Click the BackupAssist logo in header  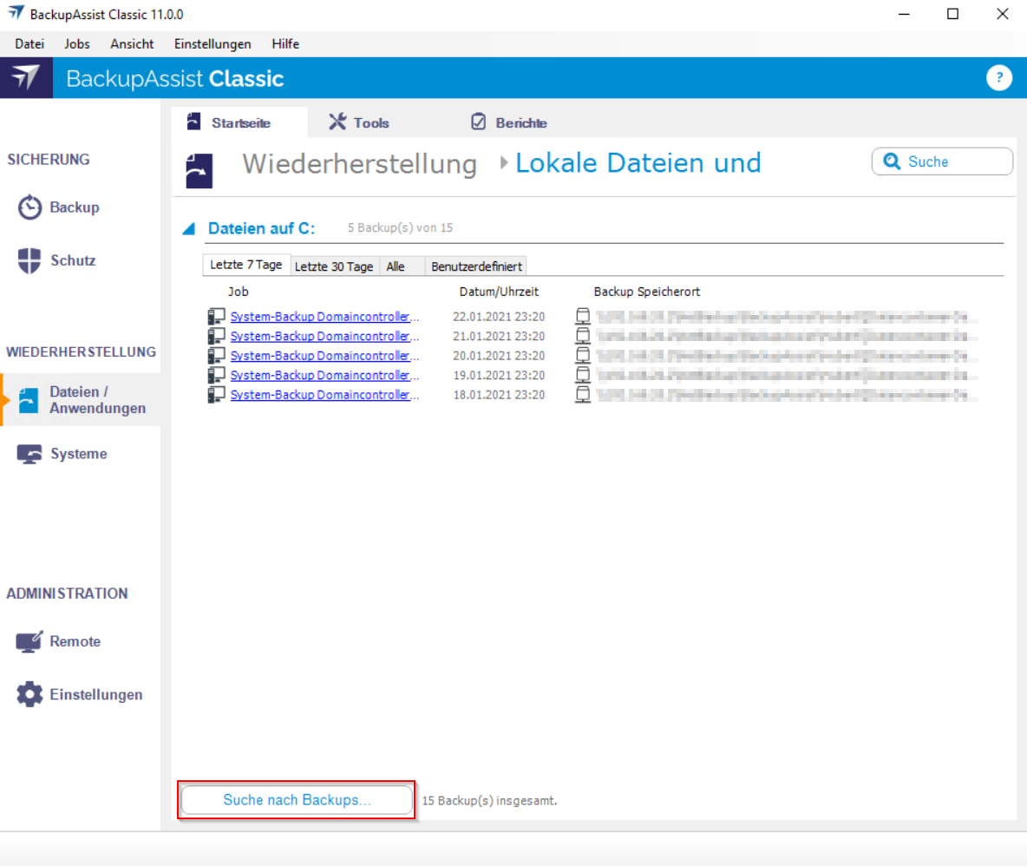tap(25, 78)
